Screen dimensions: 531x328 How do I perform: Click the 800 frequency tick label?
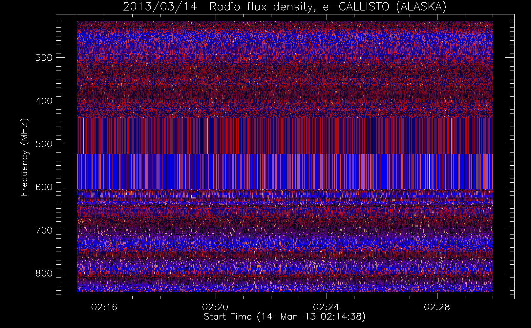[44, 274]
